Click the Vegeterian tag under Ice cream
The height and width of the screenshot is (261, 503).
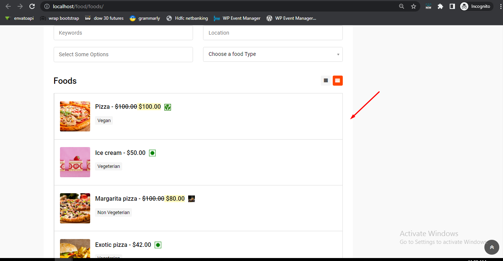(x=109, y=166)
